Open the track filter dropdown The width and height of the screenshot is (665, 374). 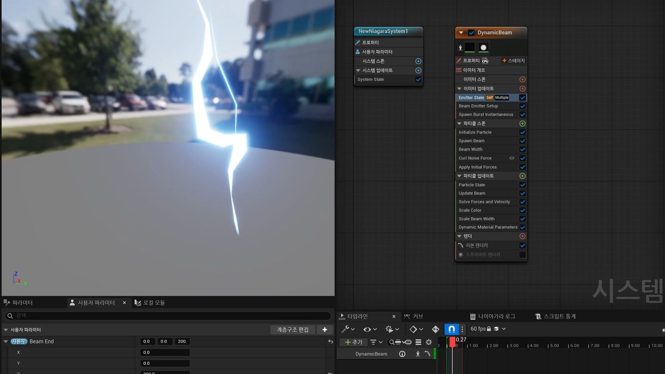coord(376,342)
